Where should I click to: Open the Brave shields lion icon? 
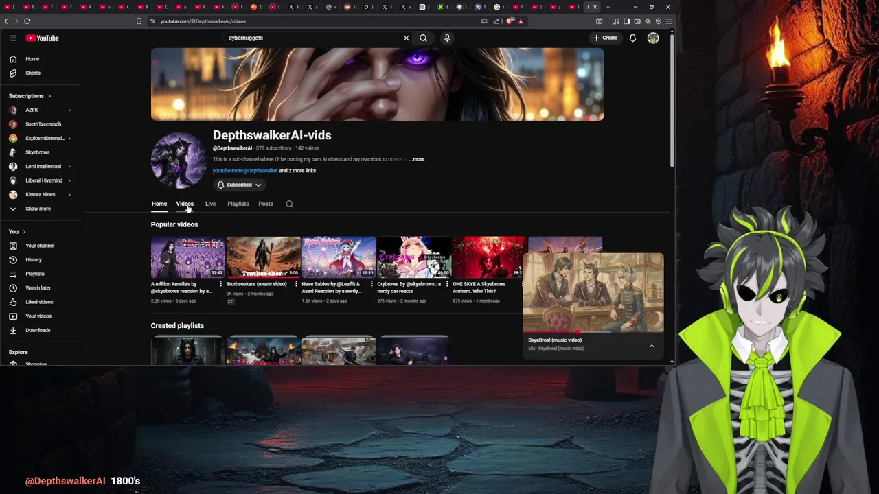(510, 21)
